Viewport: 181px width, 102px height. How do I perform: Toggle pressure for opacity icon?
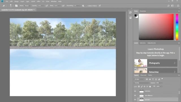coord(47,6)
